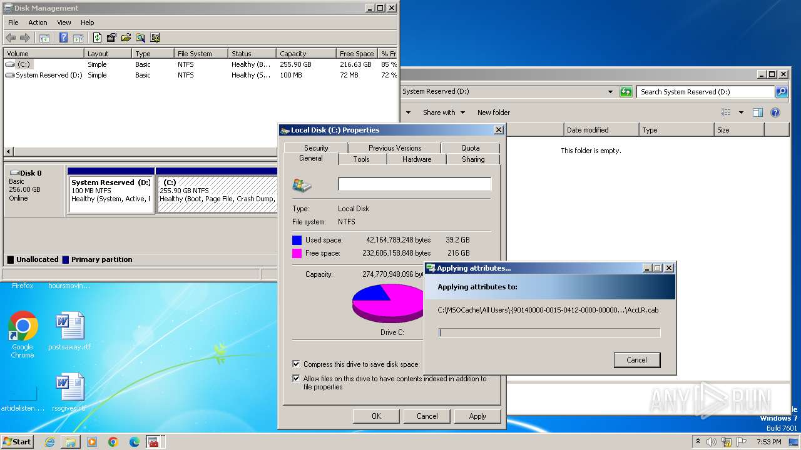Open the Action menu in Disk Management

coord(38,22)
